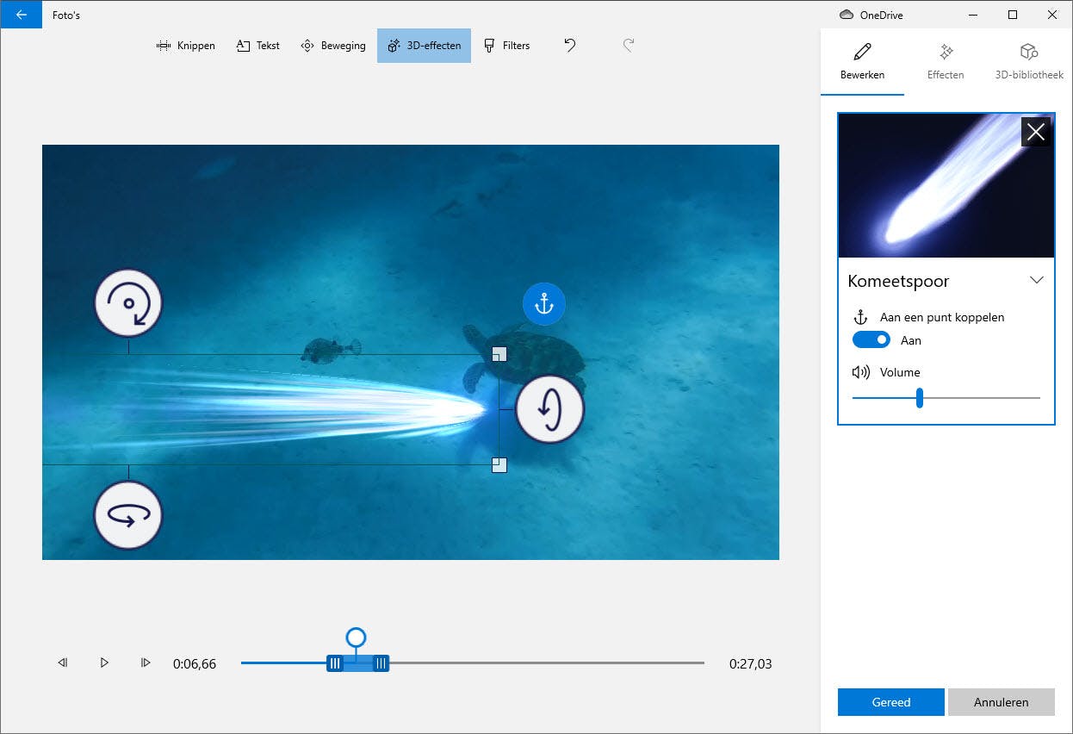1073x734 pixels.
Task: Remove Komeetspoor effect with X icon
Action: tap(1035, 132)
